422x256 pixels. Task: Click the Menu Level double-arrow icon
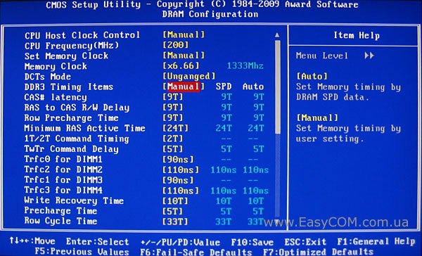[x=369, y=56]
